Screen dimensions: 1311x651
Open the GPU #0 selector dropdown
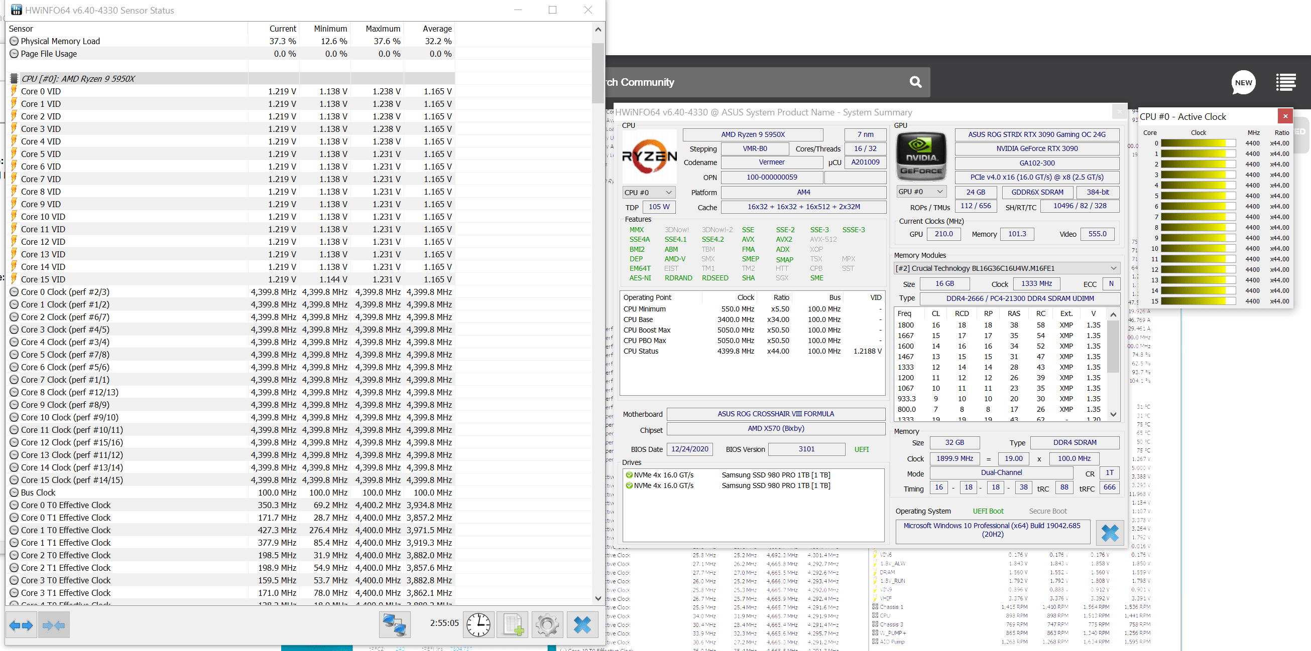tap(921, 192)
